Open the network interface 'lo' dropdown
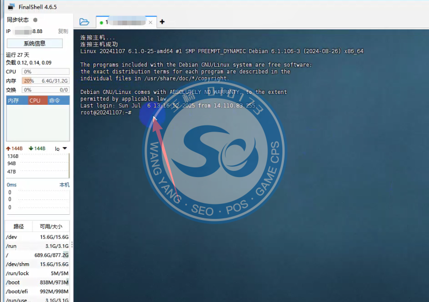The height and width of the screenshot is (302, 429). point(61,149)
